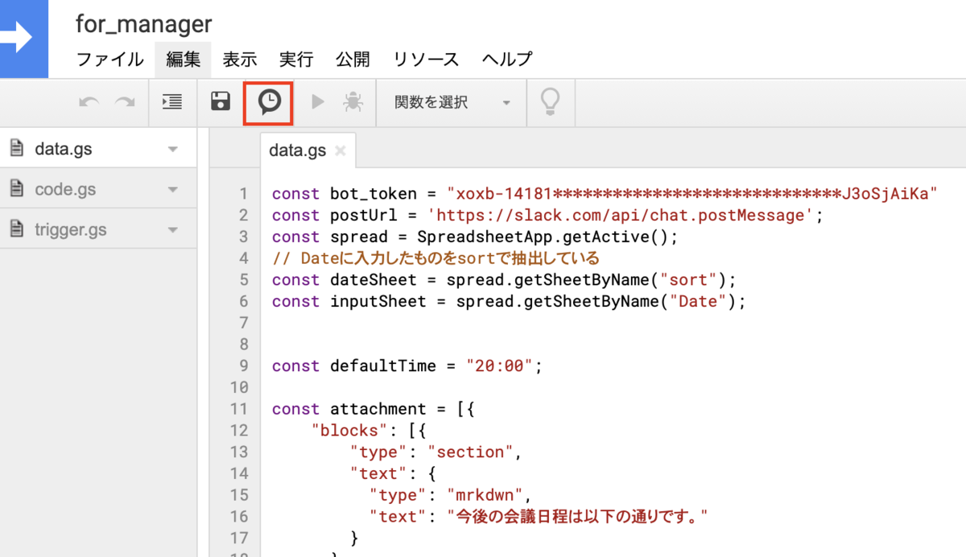Viewport: 966px width, 557px height.
Task: Close the data.gs tab
Action: 341,151
